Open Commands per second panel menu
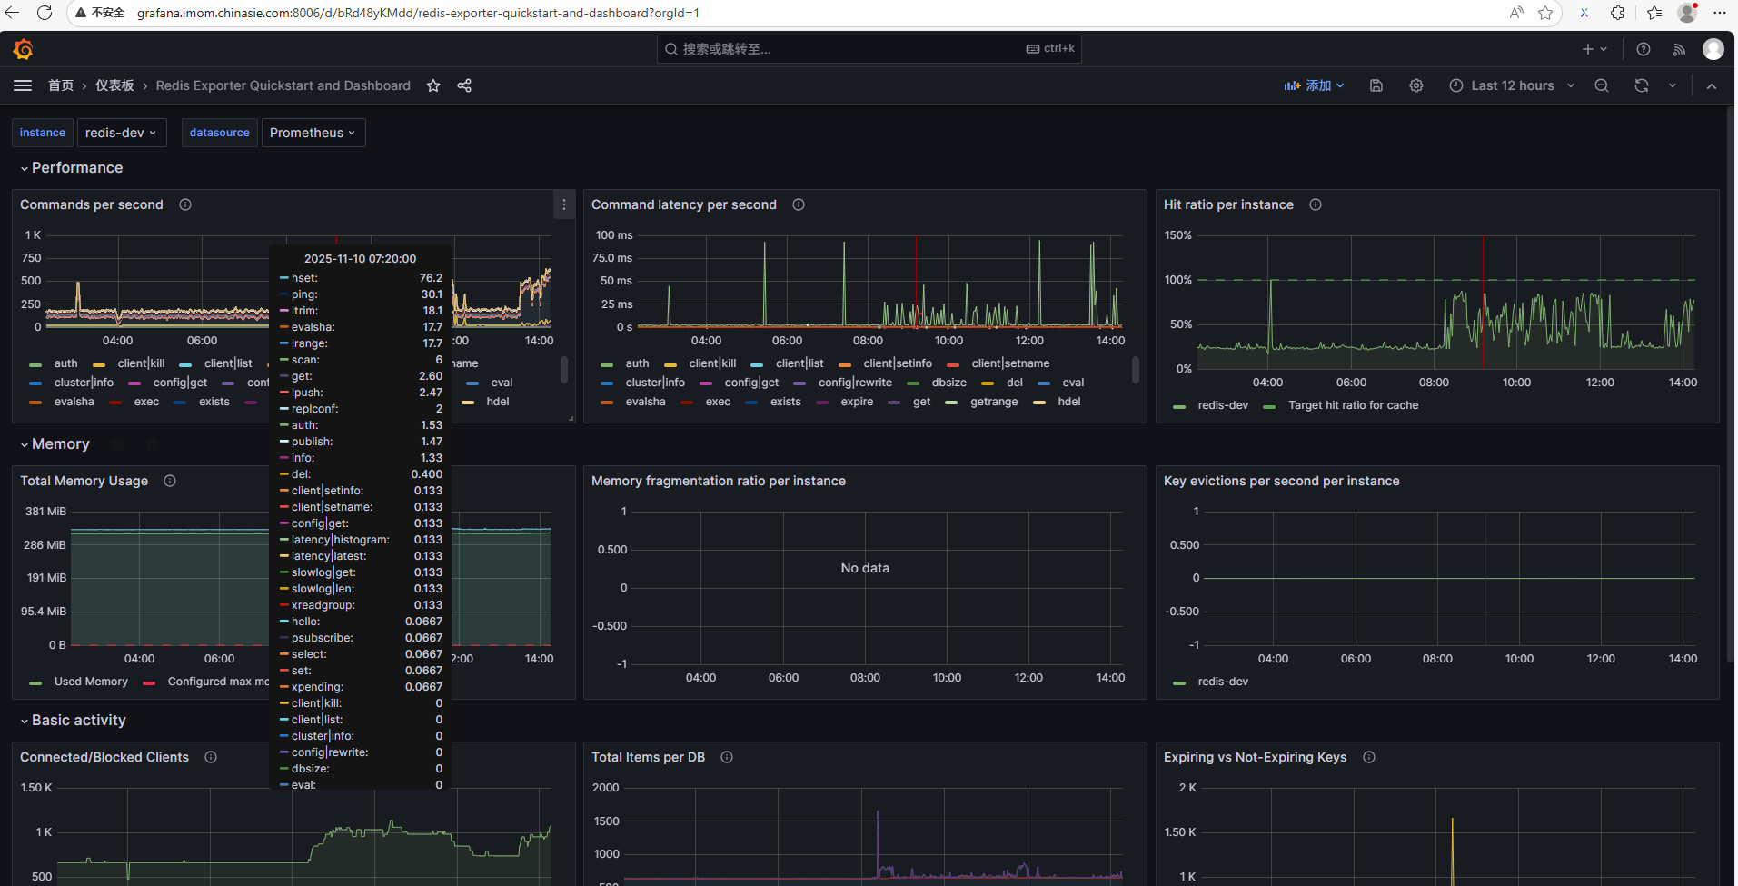This screenshot has height=886, width=1738. 564,204
